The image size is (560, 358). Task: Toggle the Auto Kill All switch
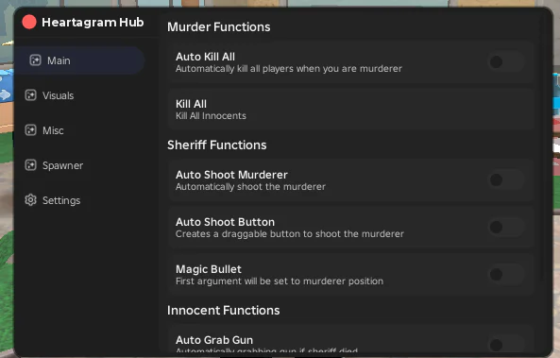506,62
